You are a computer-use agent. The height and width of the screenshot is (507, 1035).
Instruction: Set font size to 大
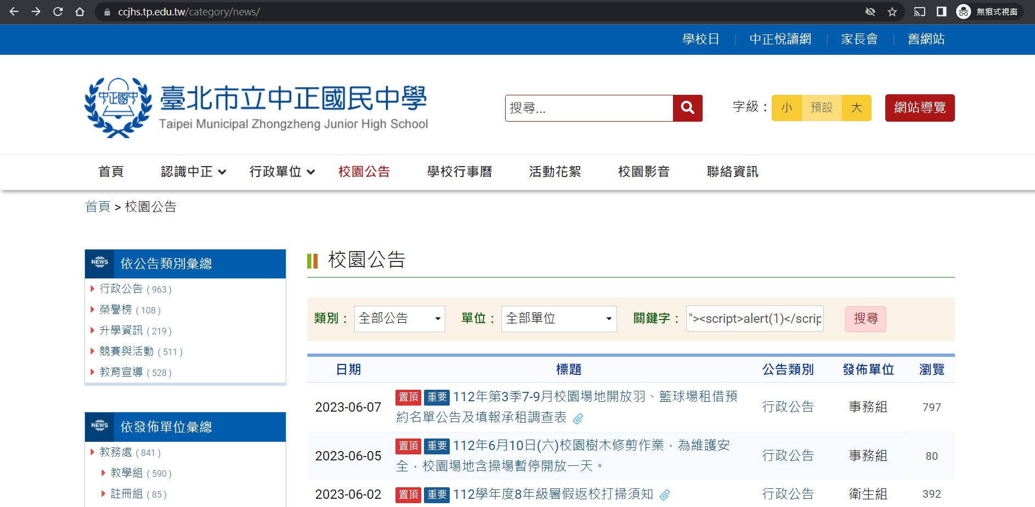857,107
